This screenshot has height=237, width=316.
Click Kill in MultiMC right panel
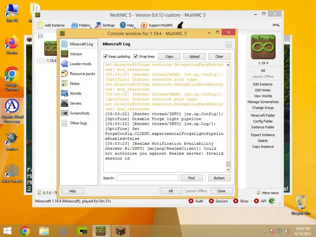[x=263, y=71]
